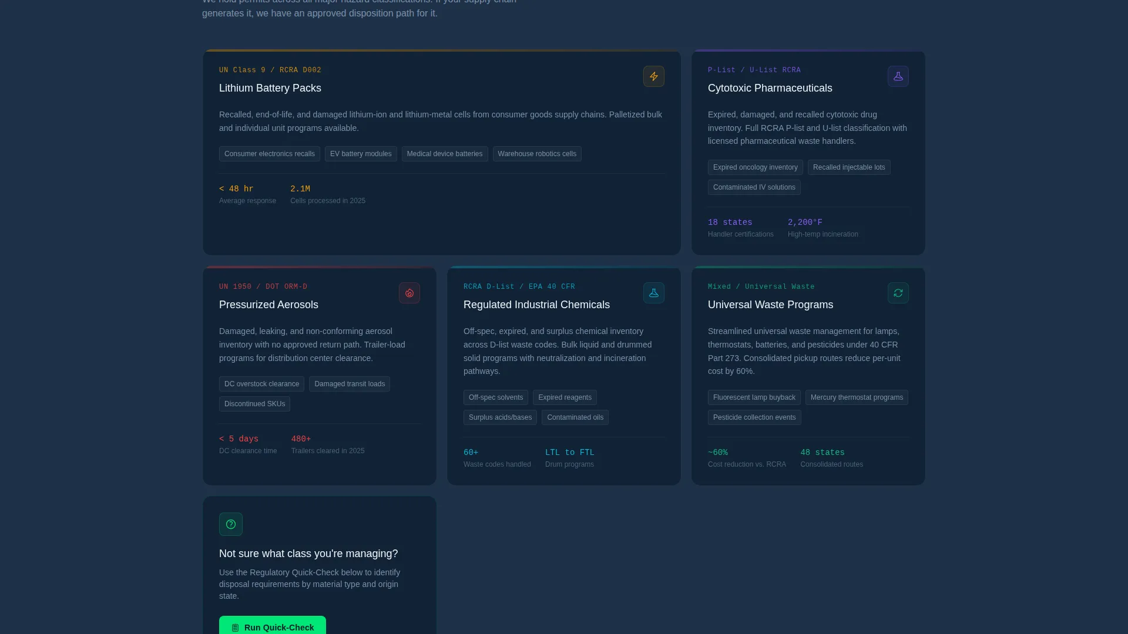The width and height of the screenshot is (1128, 634).
Task: Click the 'RCRA D-List / EPA 40 CFR' label
Action: [519, 286]
